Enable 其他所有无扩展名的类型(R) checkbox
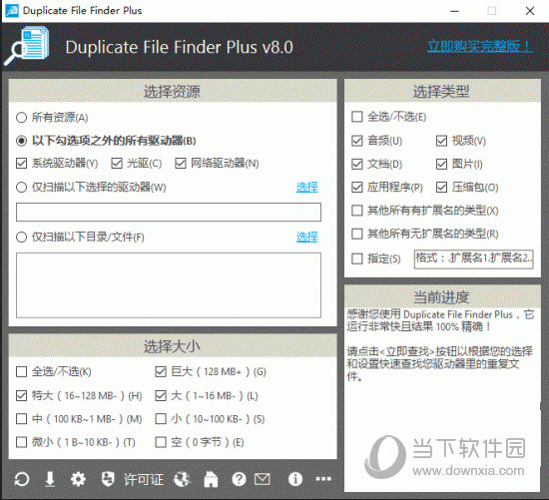Viewport: 549px width, 500px height. point(356,234)
